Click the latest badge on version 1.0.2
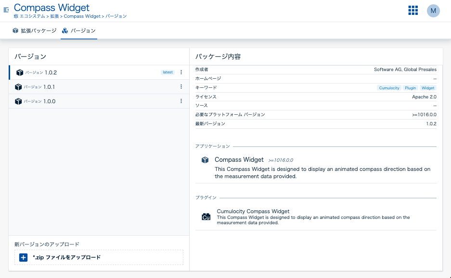This screenshot has height=278, width=451. pos(168,73)
